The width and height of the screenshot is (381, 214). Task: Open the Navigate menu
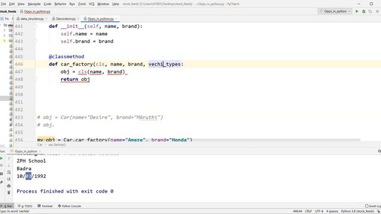[x=34, y=4]
